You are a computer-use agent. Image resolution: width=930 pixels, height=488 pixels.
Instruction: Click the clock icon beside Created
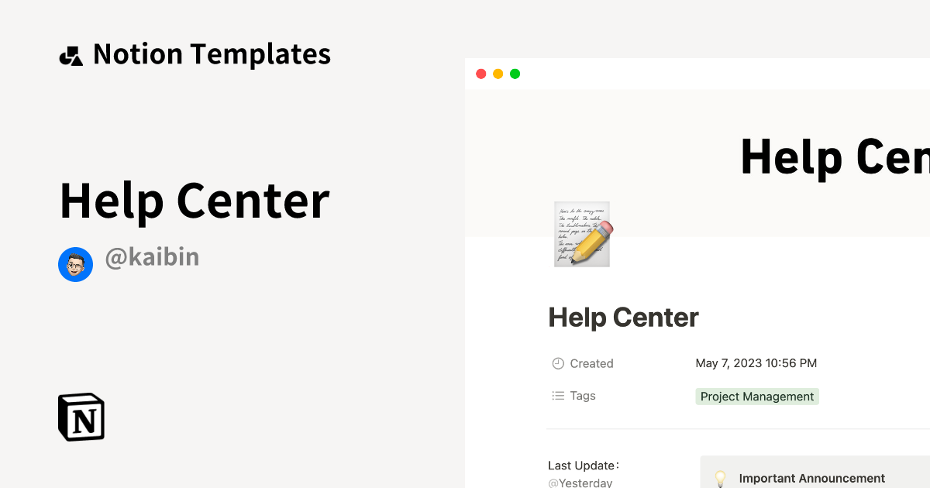(558, 363)
